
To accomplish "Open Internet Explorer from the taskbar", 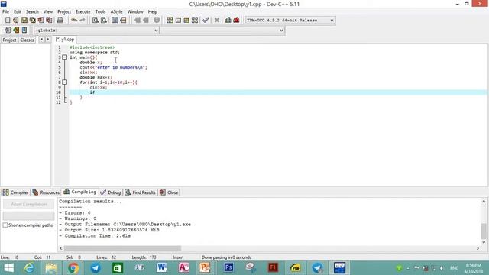I will [29, 268].
